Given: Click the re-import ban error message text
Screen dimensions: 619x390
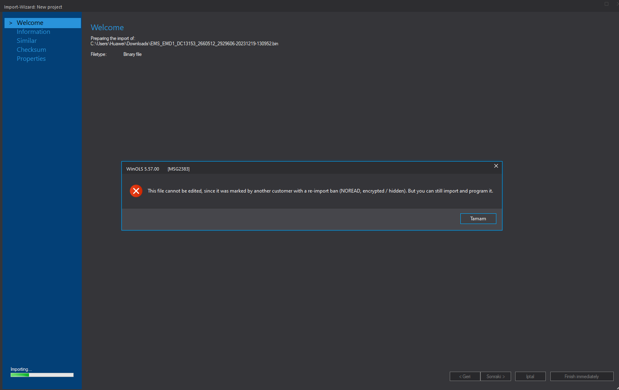Looking at the screenshot, I should [x=320, y=191].
